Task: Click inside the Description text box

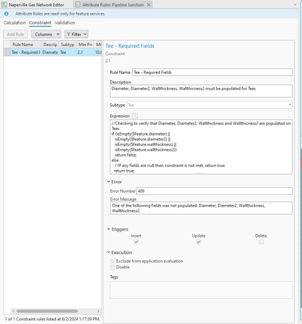Action: 201,91
